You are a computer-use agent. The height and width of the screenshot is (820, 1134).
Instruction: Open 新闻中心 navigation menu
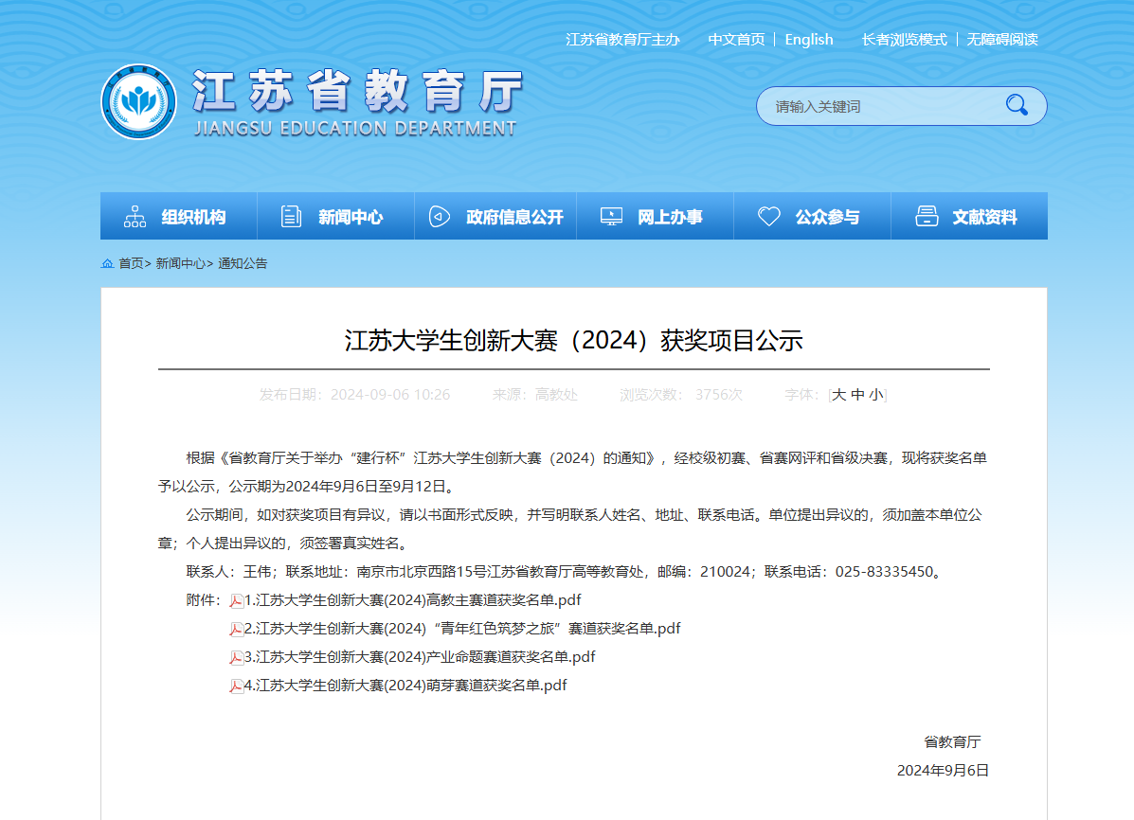point(335,217)
